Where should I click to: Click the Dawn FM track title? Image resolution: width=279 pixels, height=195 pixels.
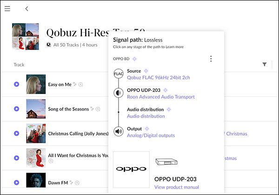tap(58, 183)
